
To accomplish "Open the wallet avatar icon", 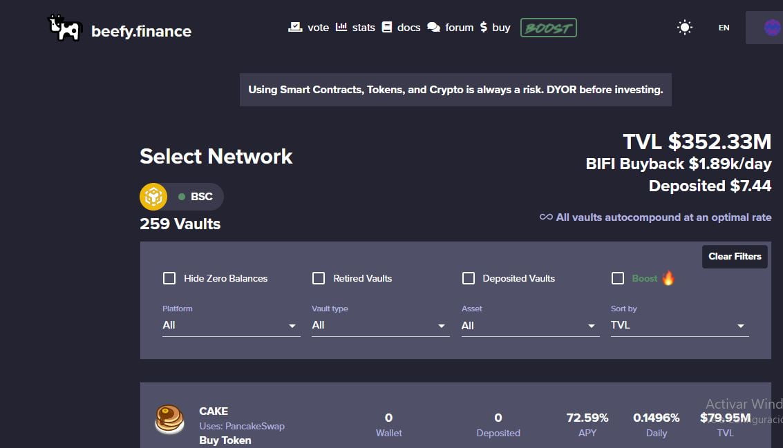I will (772, 28).
